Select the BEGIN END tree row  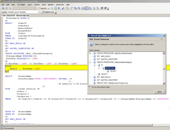click(x=110, y=68)
